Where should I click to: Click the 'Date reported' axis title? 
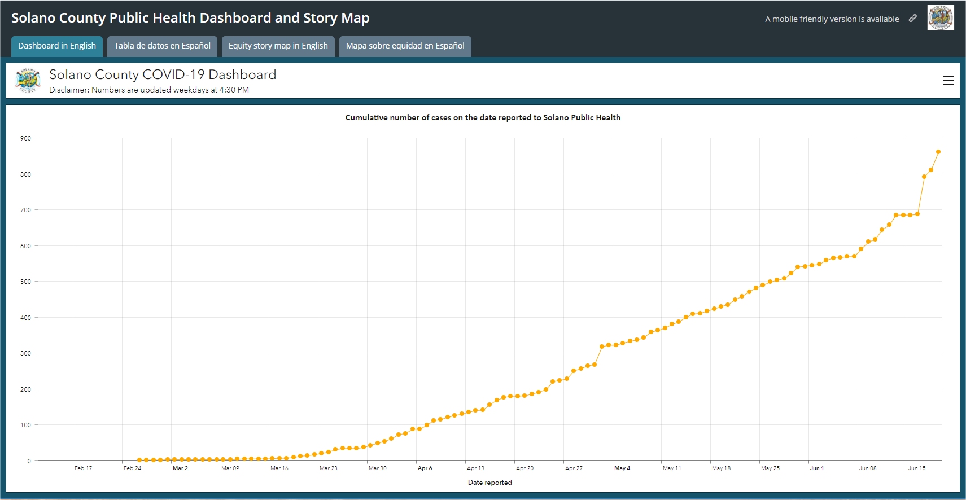[x=489, y=483]
